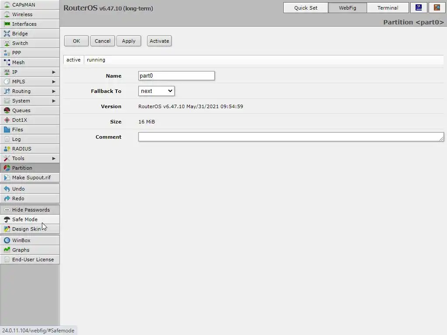Click the Mesh icon

(x=7, y=62)
